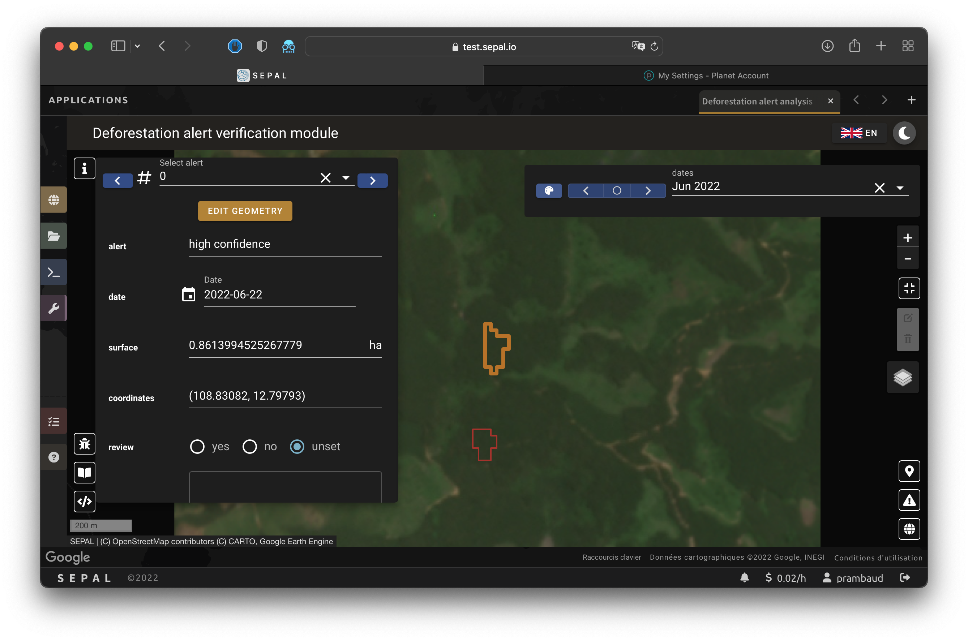Open the EN language selector
968x641 pixels.
[859, 133]
